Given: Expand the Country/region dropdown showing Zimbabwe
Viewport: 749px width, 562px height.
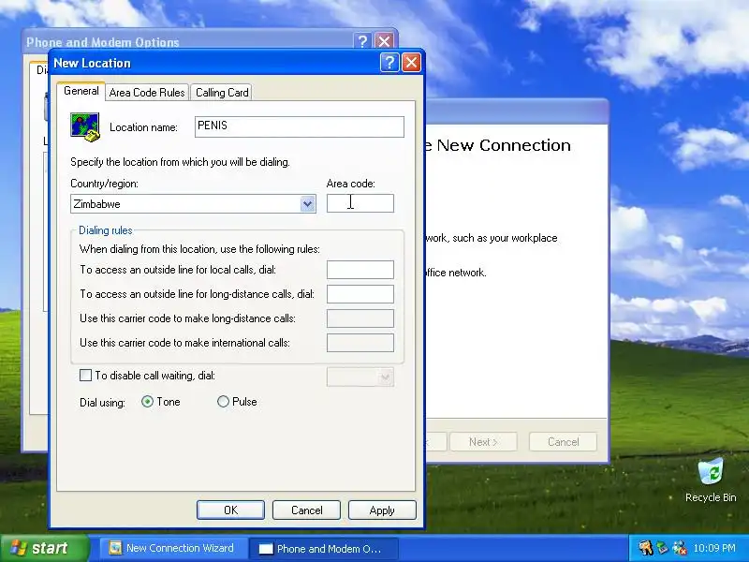Looking at the screenshot, I should [x=307, y=204].
